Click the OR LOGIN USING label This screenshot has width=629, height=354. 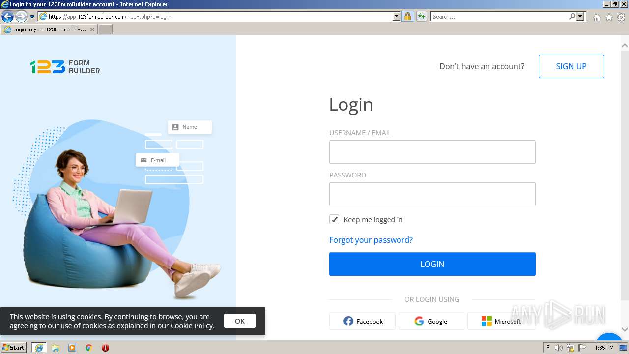(x=432, y=299)
